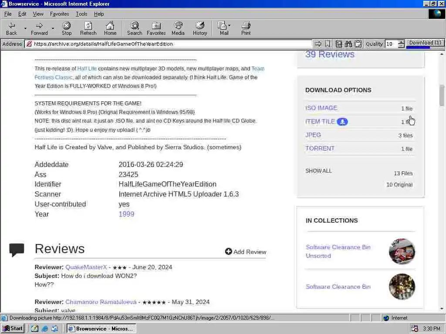Click in the address bar URL field
The image size is (446, 334).
[169, 44]
